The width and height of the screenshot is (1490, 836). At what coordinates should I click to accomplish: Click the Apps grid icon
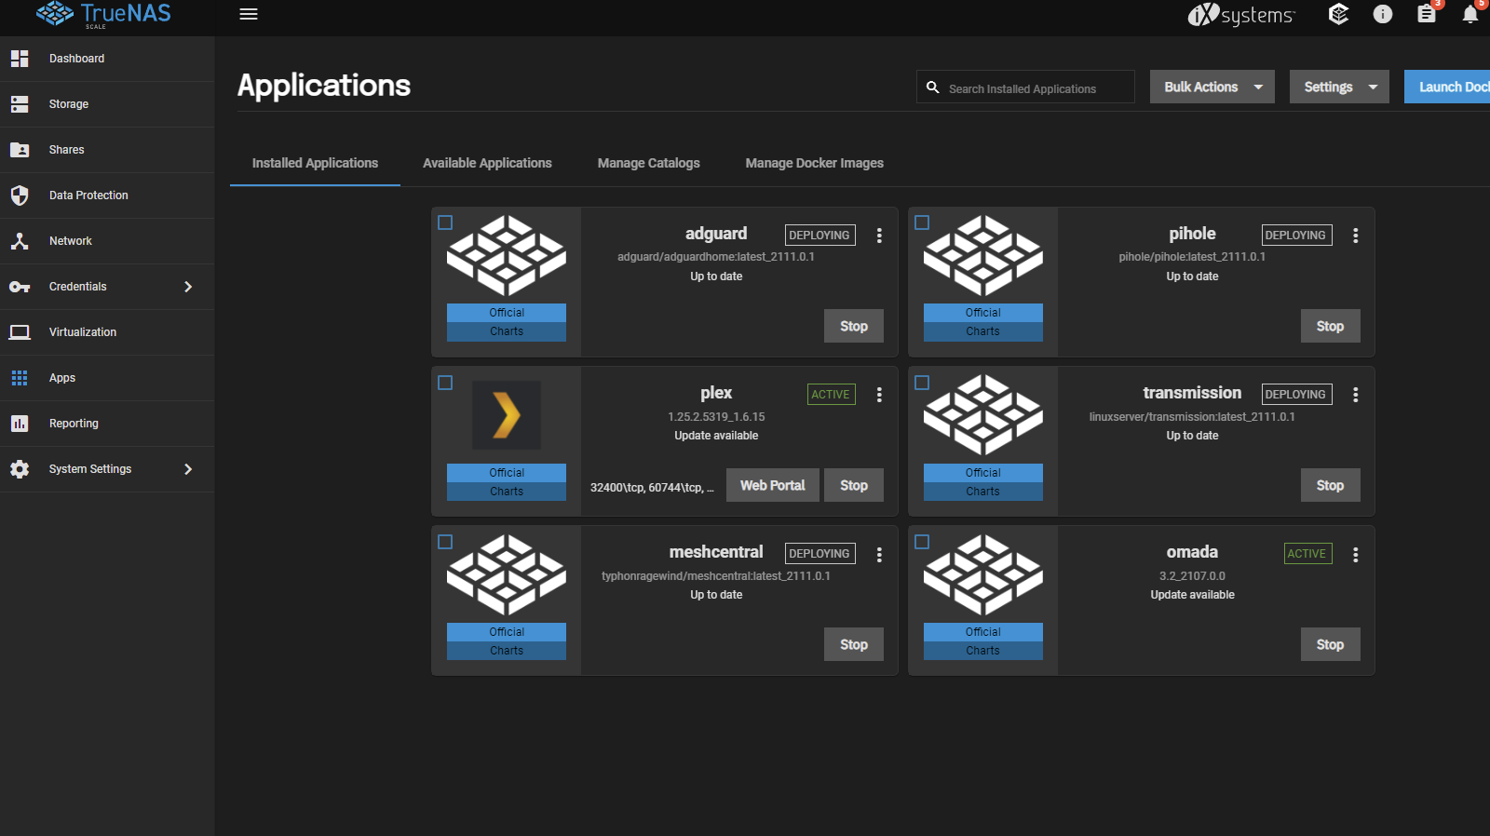point(20,378)
